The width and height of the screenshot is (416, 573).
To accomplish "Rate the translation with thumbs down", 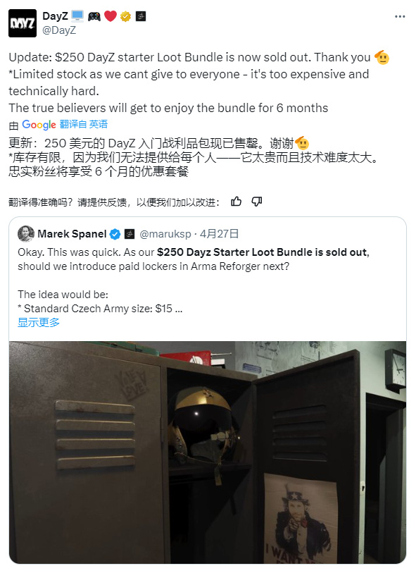I will 257,202.
